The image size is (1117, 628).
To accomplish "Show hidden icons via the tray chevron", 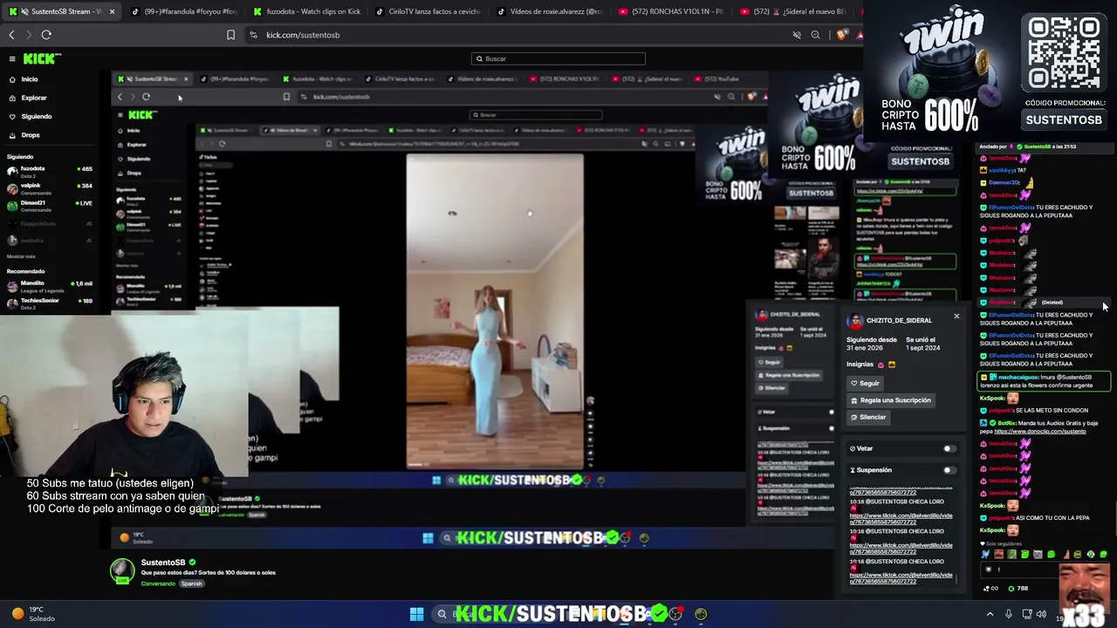I will coord(990,614).
